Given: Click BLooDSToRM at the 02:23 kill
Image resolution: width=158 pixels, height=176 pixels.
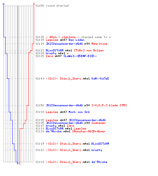Looking at the screenshot, I should (x=54, y=50).
